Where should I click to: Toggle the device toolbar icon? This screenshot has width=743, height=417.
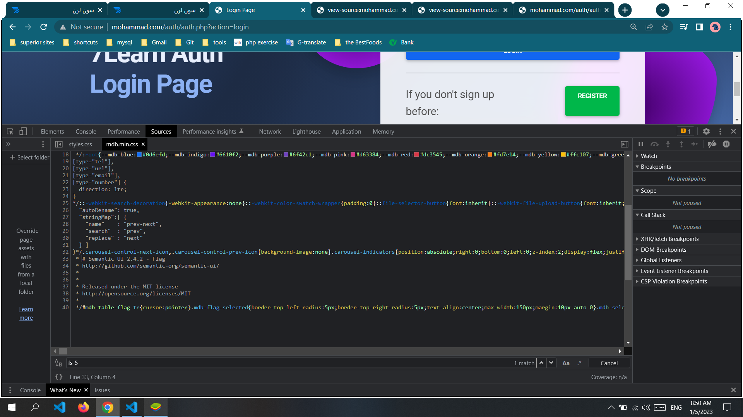tap(23, 132)
